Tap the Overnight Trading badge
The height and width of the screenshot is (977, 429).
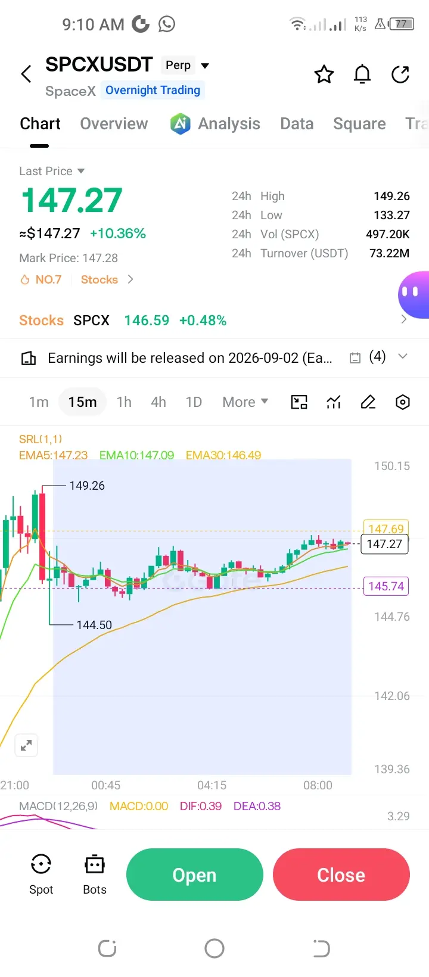pyautogui.click(x=153, y=90)
